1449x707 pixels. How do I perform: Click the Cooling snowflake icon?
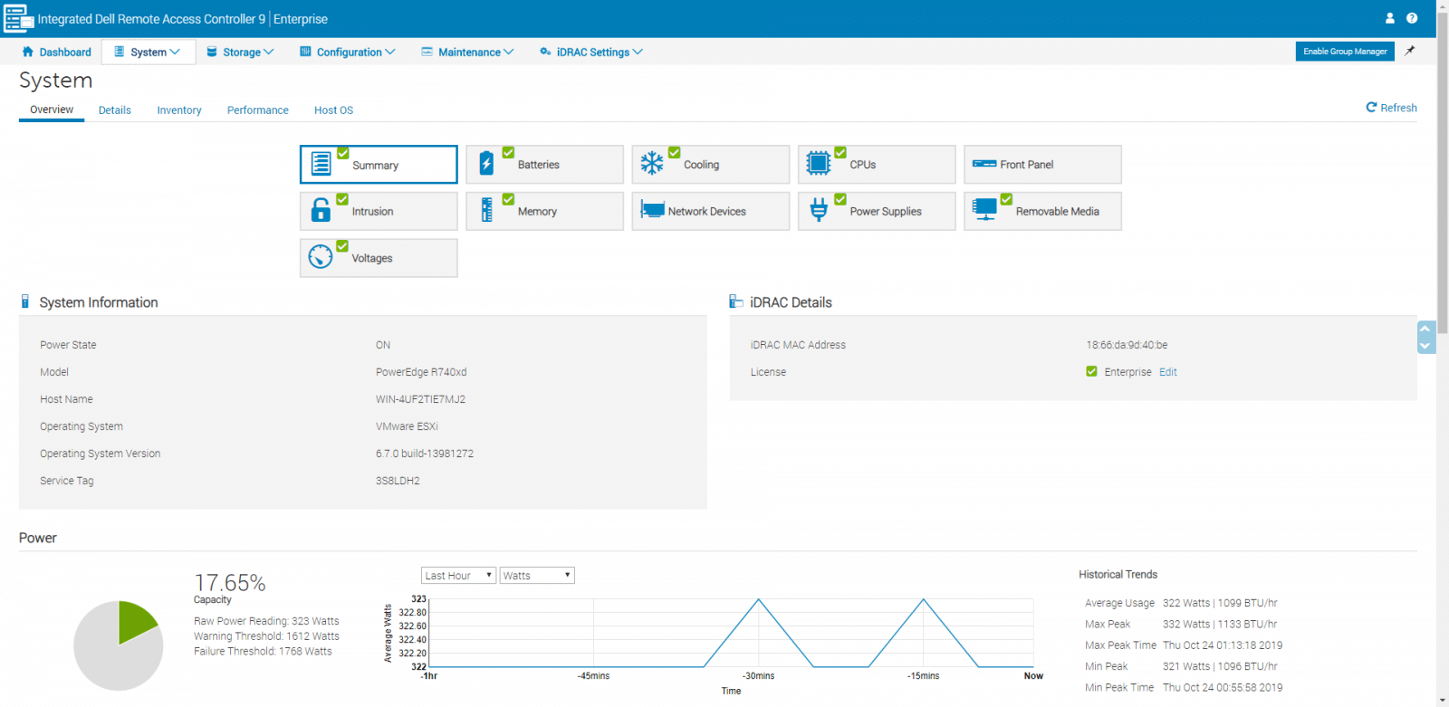[652, 163]
